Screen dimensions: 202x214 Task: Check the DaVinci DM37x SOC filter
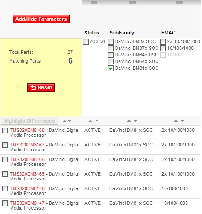pos(111,48)
